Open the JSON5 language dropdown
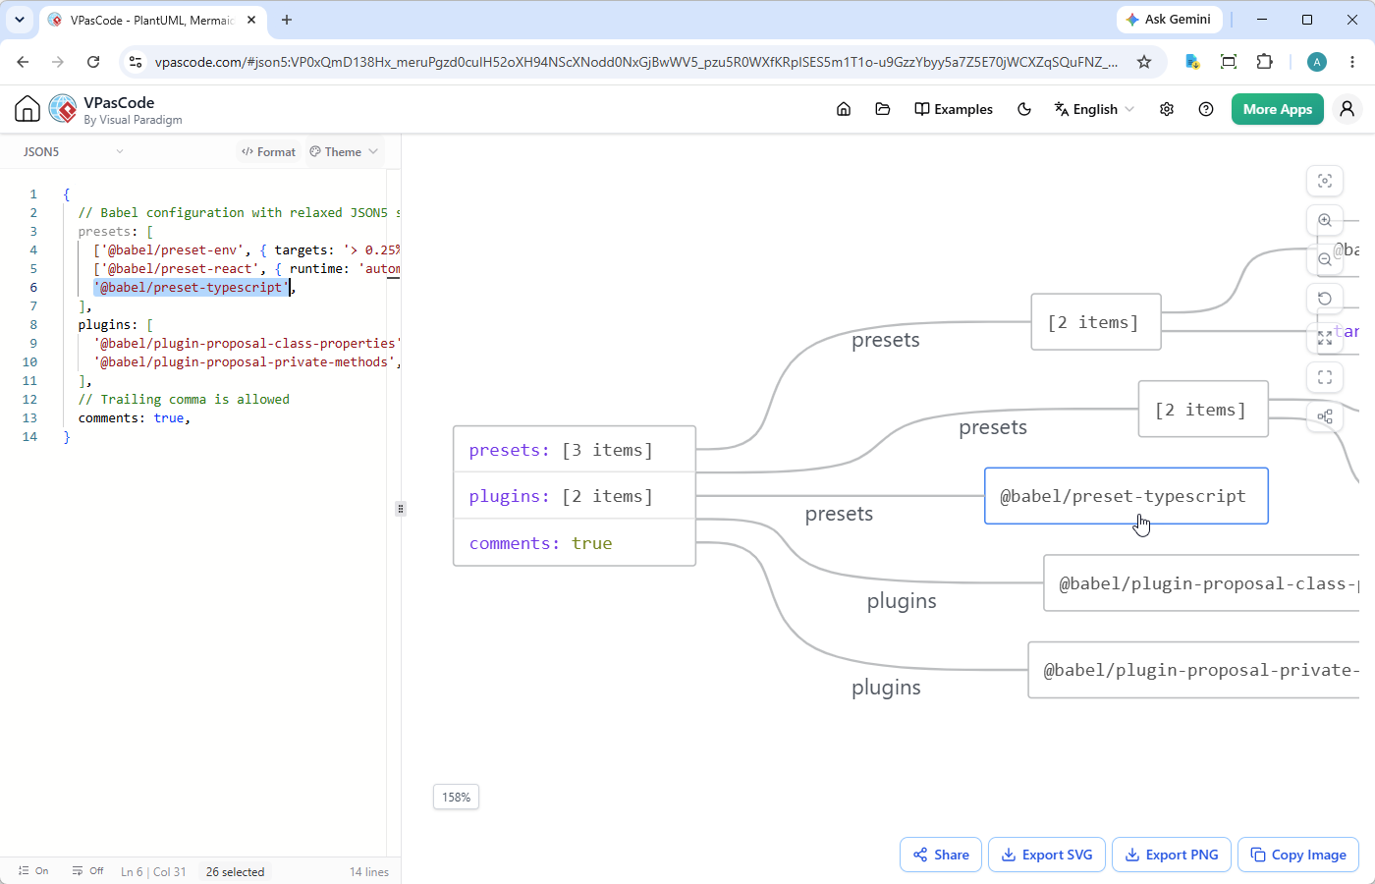 point(73,151)
